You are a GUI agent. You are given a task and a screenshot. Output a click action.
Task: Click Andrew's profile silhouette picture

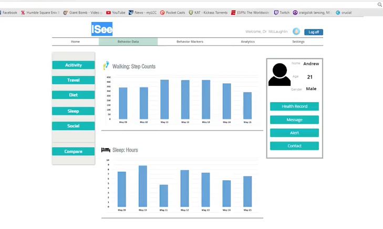279,74
